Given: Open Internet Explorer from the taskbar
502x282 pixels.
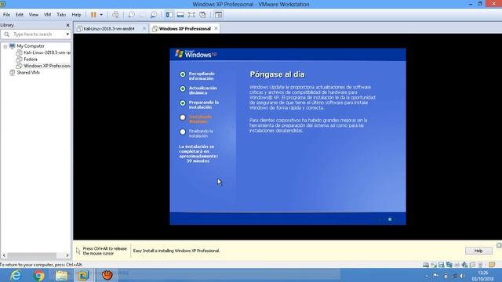Looking at the screenshot, I should 16,275.
